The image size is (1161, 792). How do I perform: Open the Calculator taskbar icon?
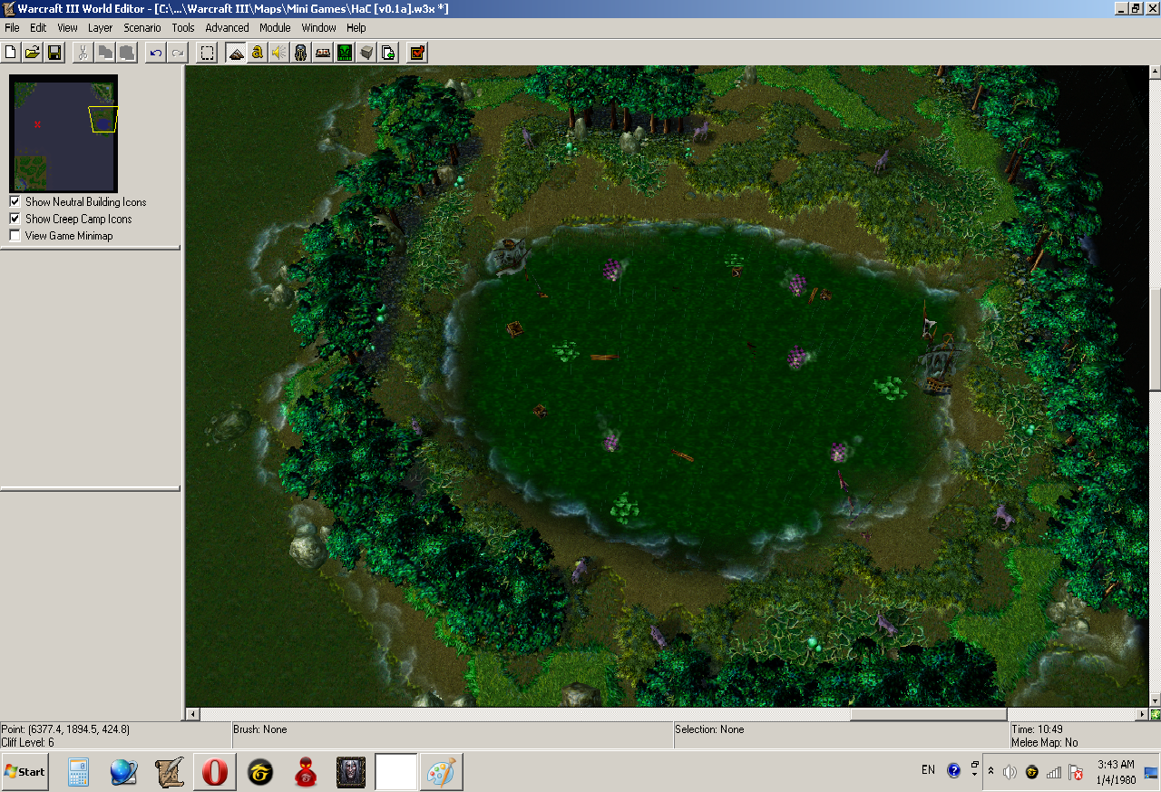click(x=79, y=772)
